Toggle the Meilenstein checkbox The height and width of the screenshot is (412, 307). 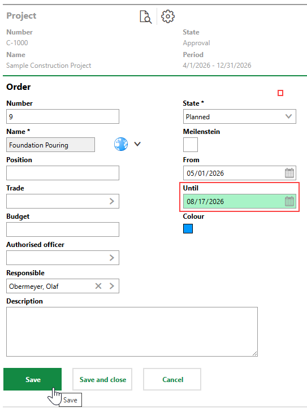click(x=191, y=145)
